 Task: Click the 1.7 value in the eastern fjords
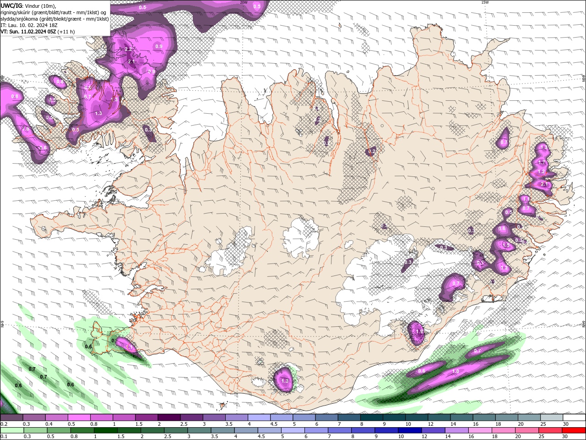542,163
